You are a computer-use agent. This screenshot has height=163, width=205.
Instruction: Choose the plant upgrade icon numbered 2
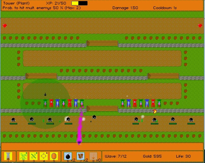pyautogui.click(x=23, y=156)
